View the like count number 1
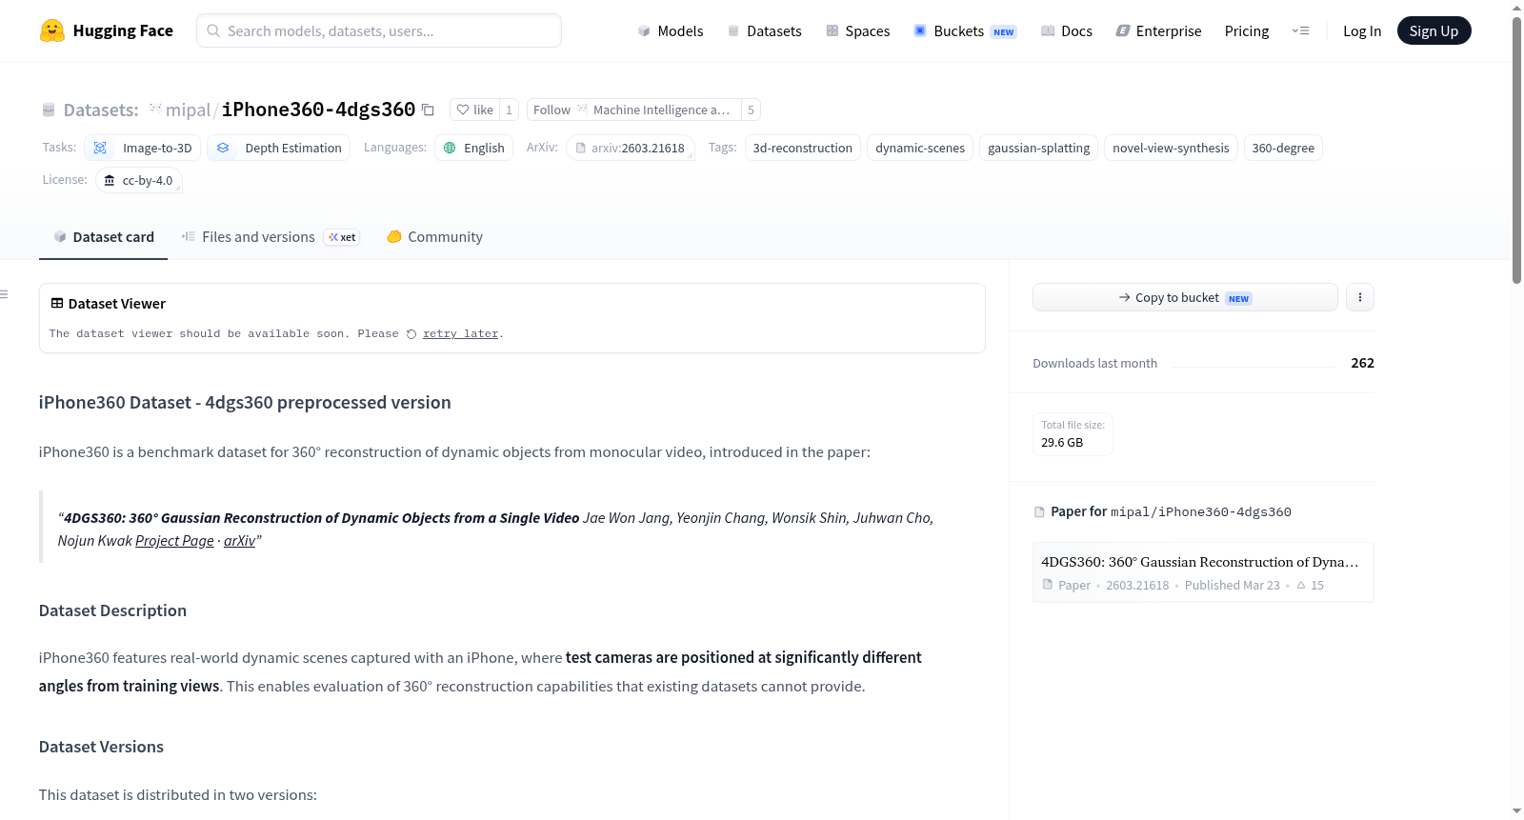 [509, 110]
